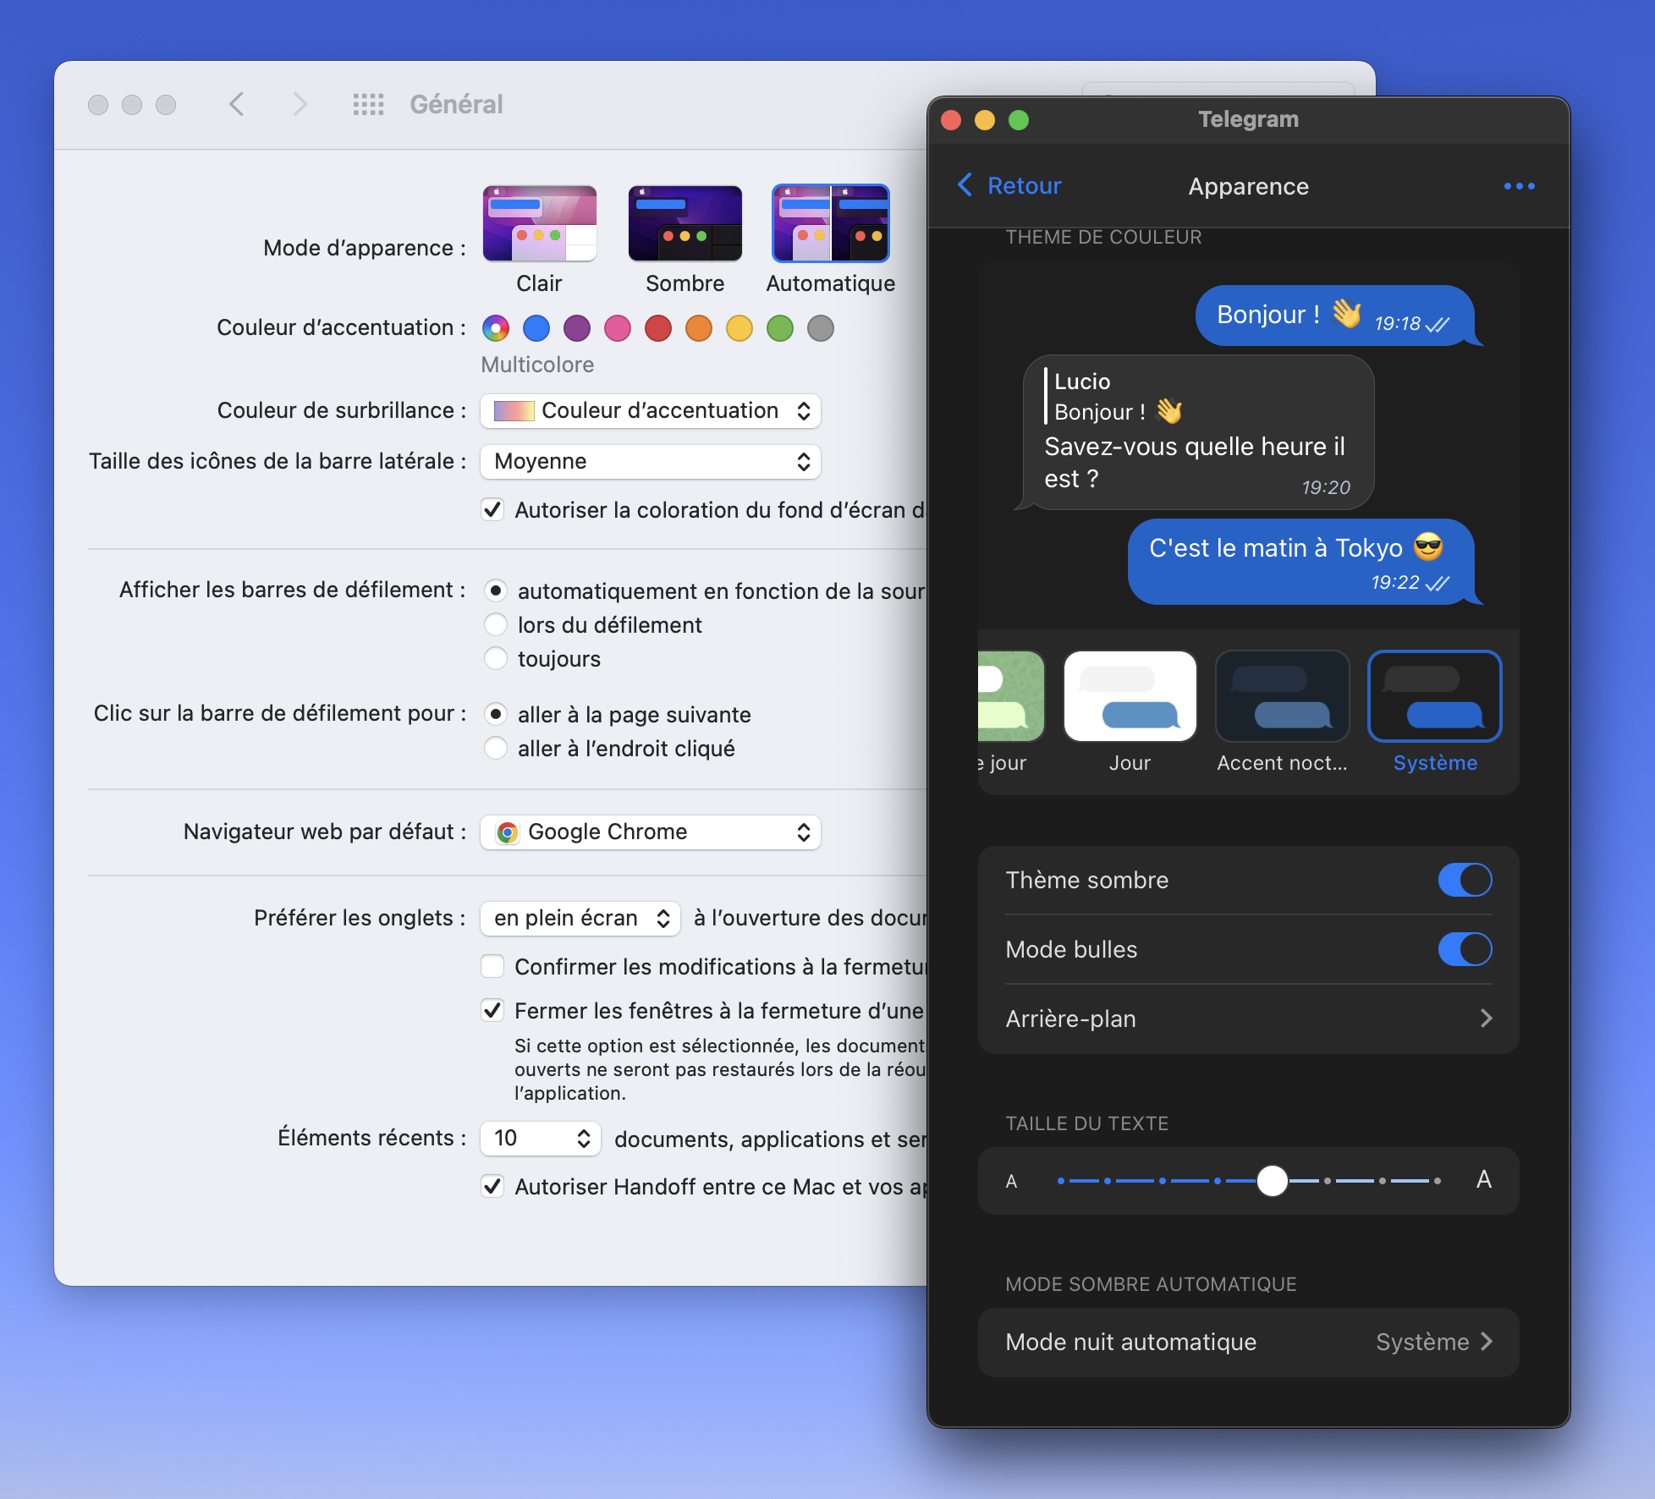Open the Navigateur web par défaut dropdown
1655x1499 pixels.
click(650, 832)
